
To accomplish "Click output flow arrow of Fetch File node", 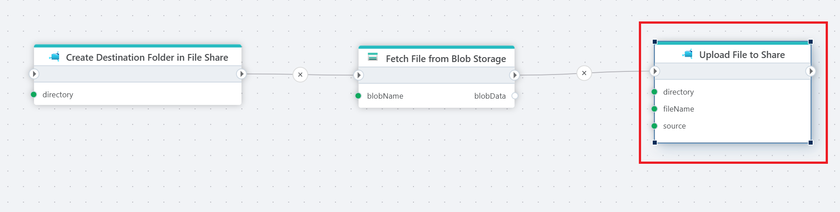I will [x=515, y=75].
